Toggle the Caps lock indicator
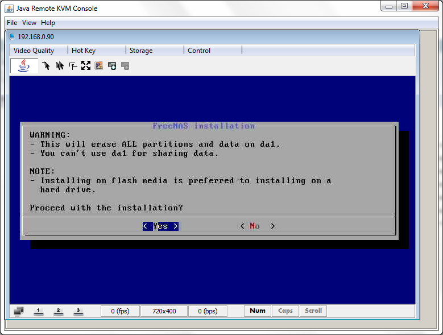The height and width of the screenshot is (335, 443). coord(285,311)
